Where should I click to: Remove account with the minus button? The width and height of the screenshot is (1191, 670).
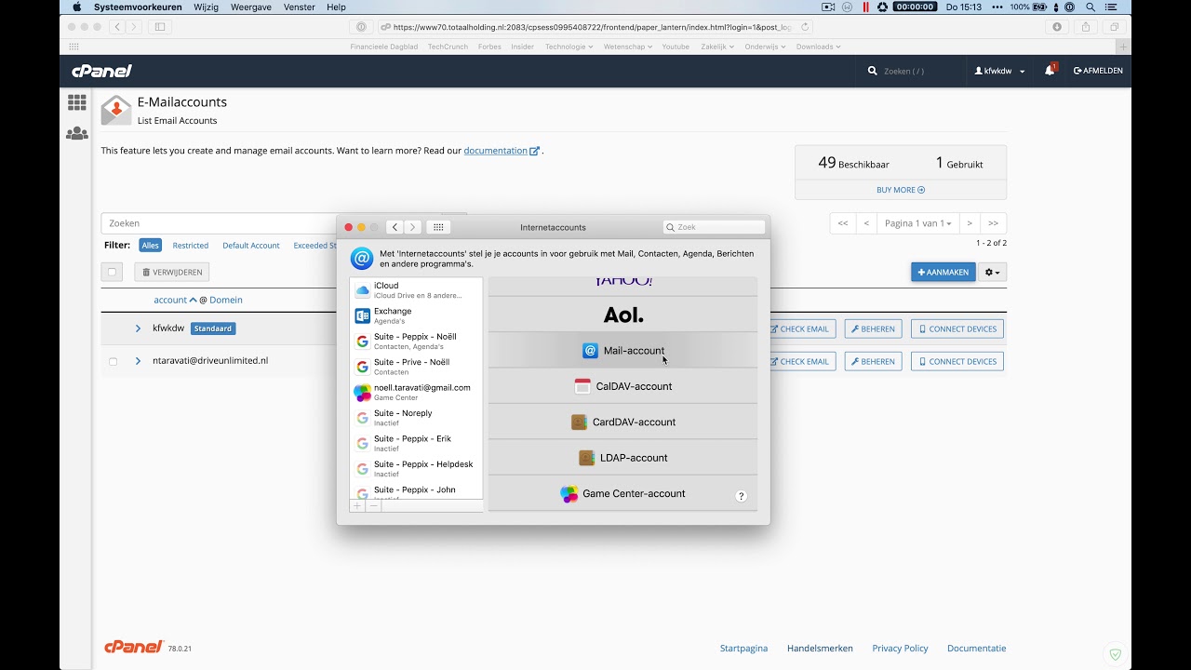(373, 505)
